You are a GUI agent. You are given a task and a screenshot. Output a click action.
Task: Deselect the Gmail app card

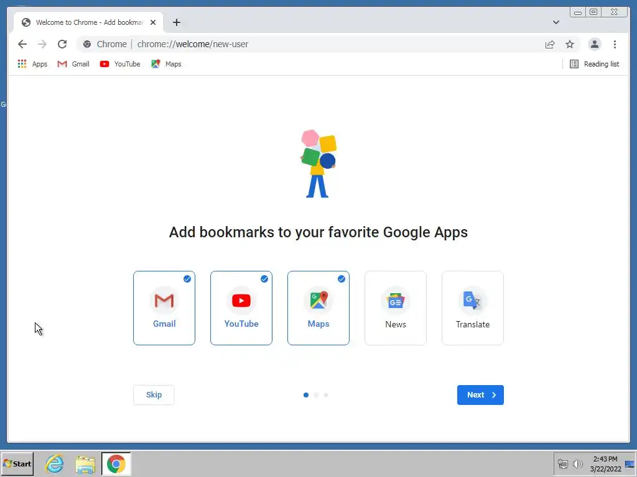(x=164, y=308)
